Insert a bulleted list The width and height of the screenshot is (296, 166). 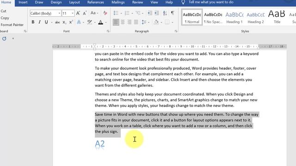coord(116,13)
